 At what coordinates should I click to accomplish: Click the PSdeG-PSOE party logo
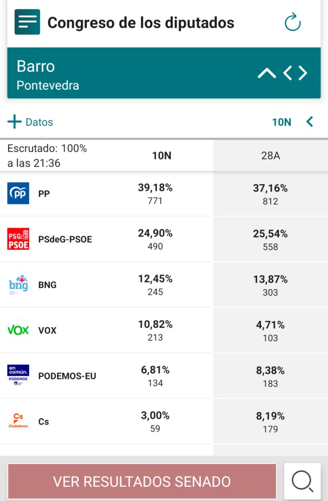(x=18, y=239)
